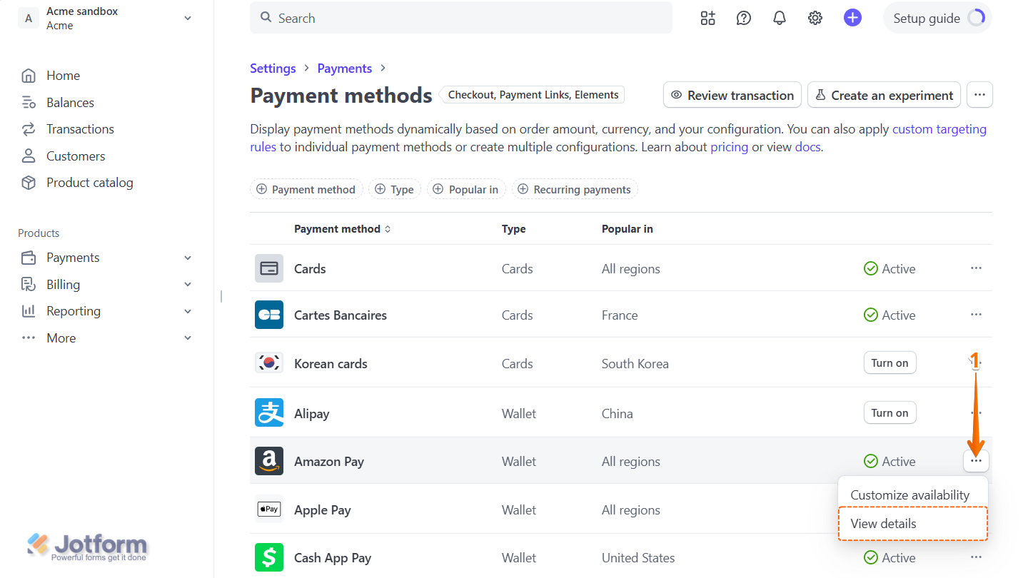Image resolution: width=1028 pixels, height=578 pixels.
Task: Turn on Korean cards payment method
Action: pyautogui.click(x=890, y=362)
